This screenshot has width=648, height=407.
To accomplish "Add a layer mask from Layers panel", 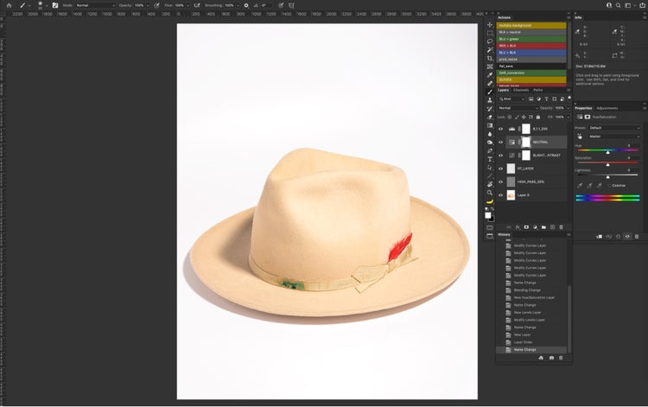I will [x=527, y=226].
